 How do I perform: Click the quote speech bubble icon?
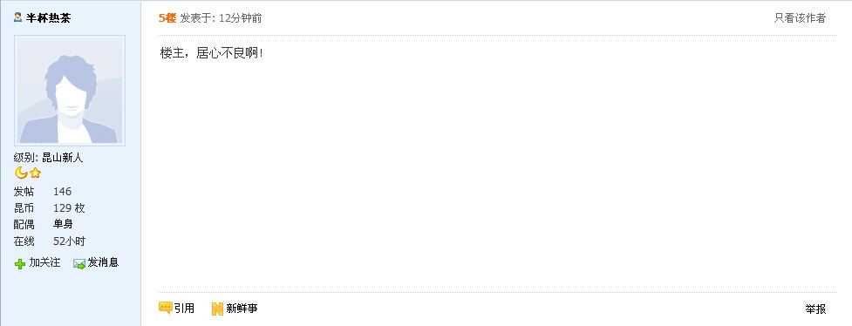tap(166, 309)
